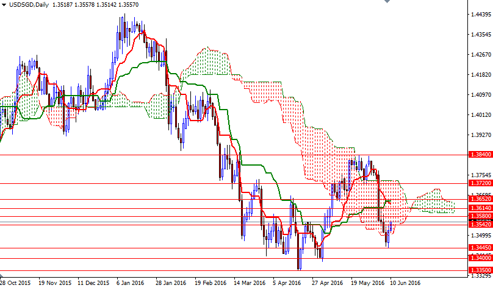
Task: Select the 1.38400 red price label
Action: (480, 155)
